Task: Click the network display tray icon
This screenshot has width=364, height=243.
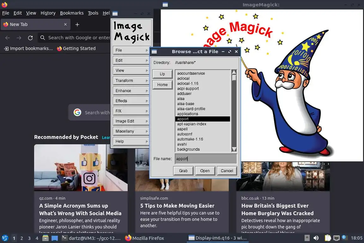Action: [x=337, y=238]
